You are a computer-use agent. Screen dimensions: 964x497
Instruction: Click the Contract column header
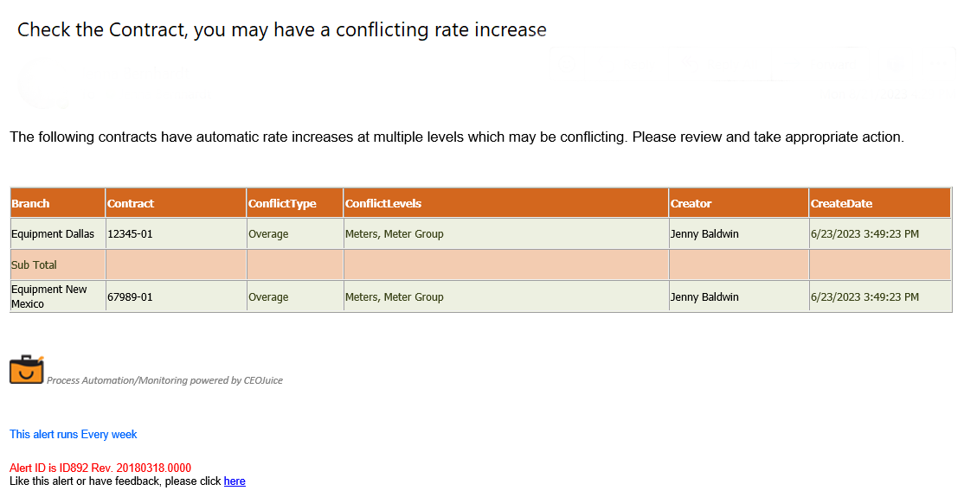tap(131, 204)
